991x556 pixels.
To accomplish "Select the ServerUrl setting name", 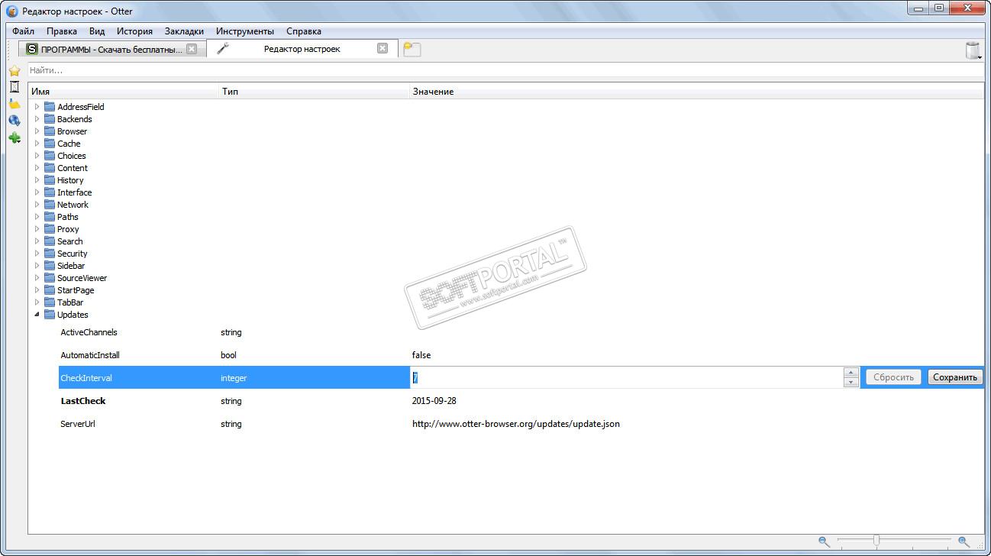I will pyautogui.click(x=78, y=424).
